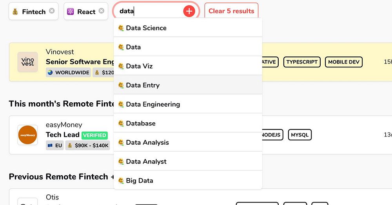Remove the Fintech filter tag
Image resolution: width=392 pixels, height=205 pixels.
(52, 11)
